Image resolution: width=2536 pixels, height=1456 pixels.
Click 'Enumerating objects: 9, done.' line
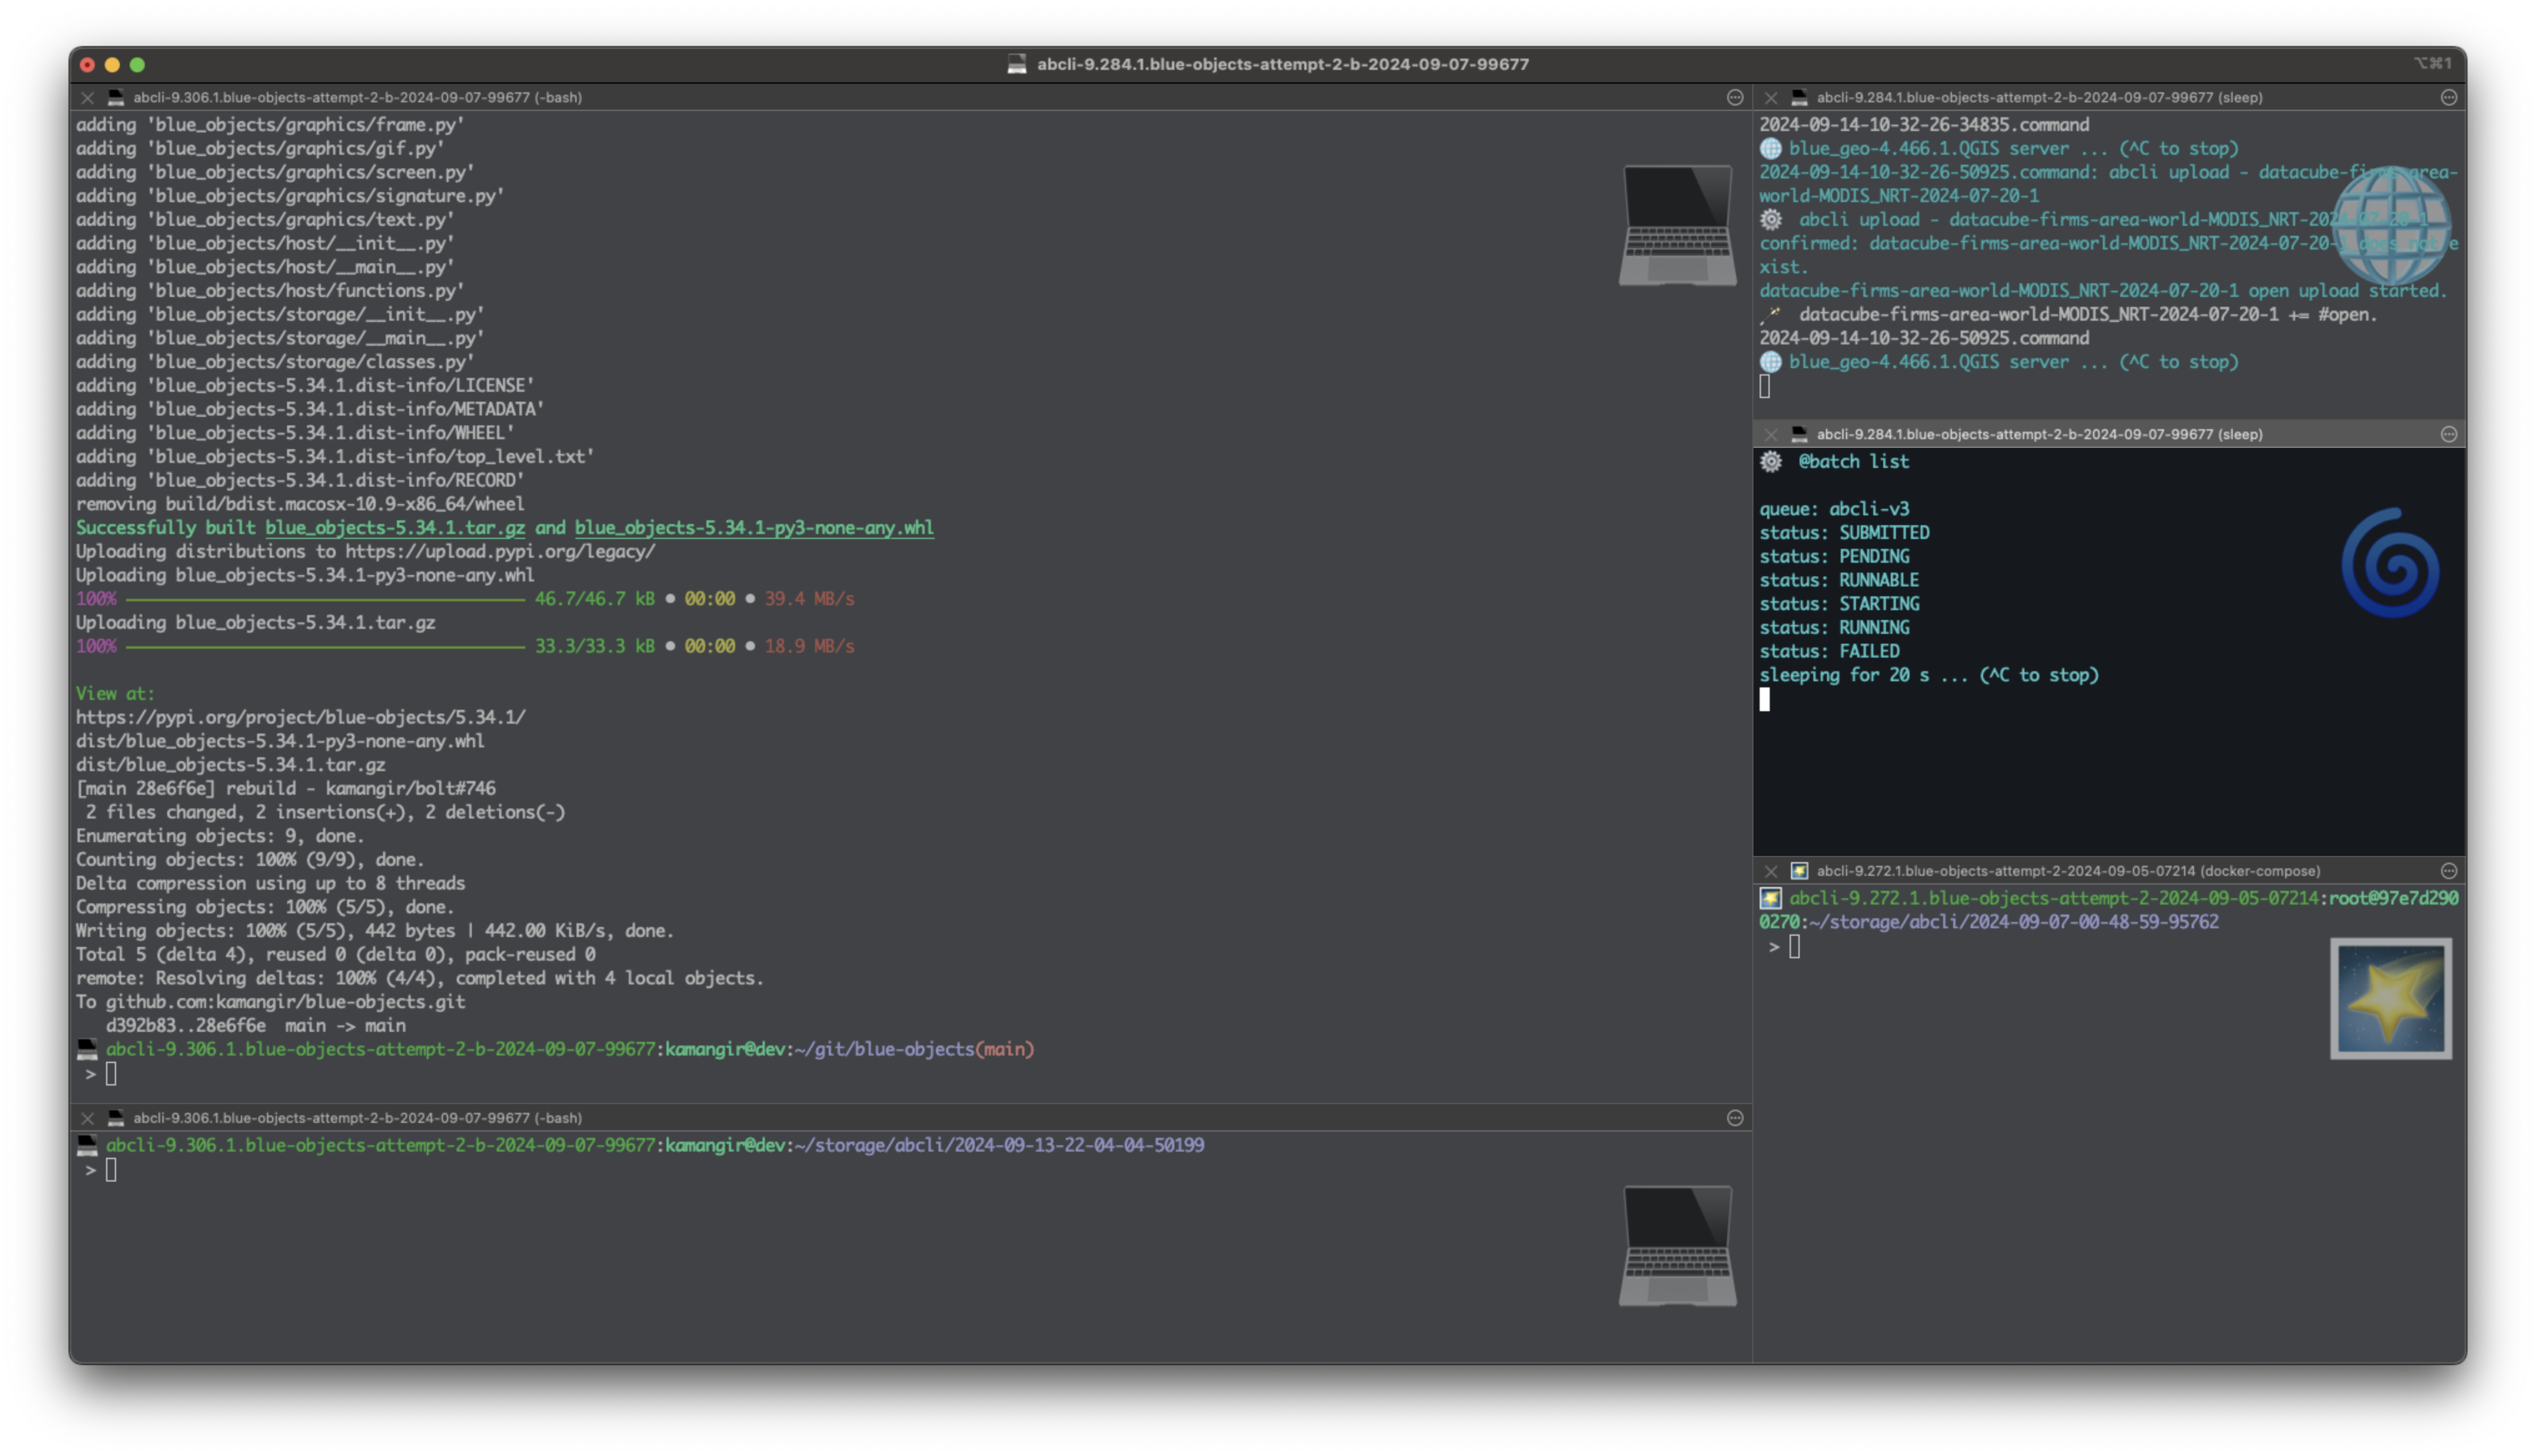click(x=220, y=836)
